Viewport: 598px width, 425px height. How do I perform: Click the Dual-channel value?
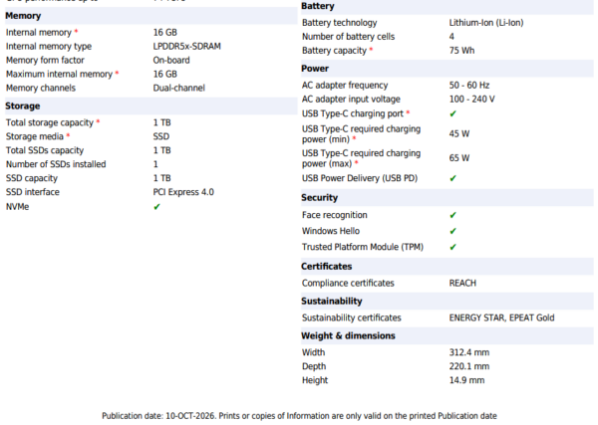point(178,88)
